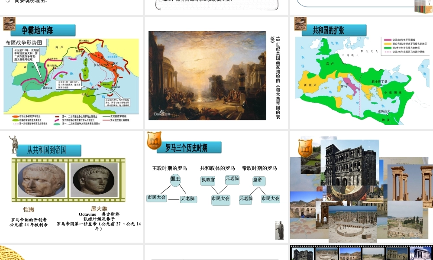This screenshot has width=433, height=260.
Task: Select 新迦太基 city on Punic War map
Action: click(48, 88)
